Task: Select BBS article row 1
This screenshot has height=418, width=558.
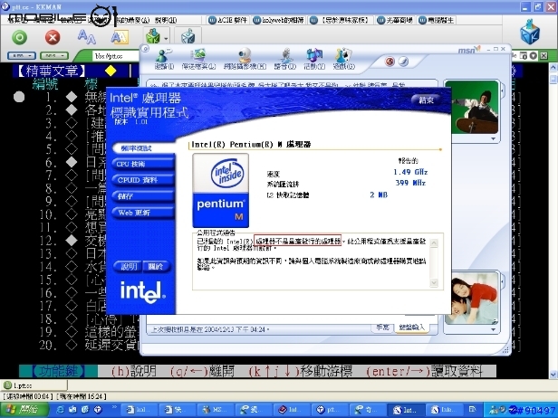Action: coord(60,97)
